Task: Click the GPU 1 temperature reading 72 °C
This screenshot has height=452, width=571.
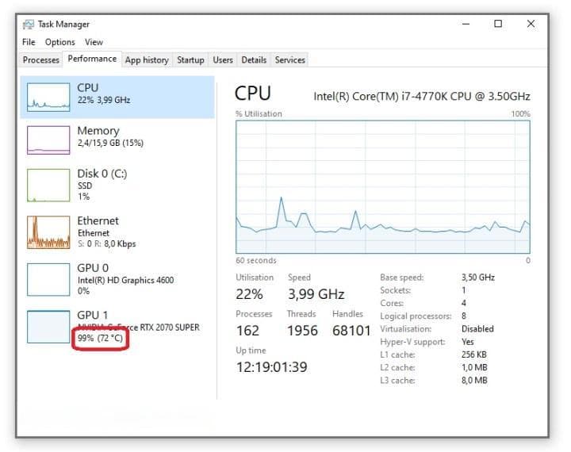Action: pyautogui.click(x=110, y=338)
